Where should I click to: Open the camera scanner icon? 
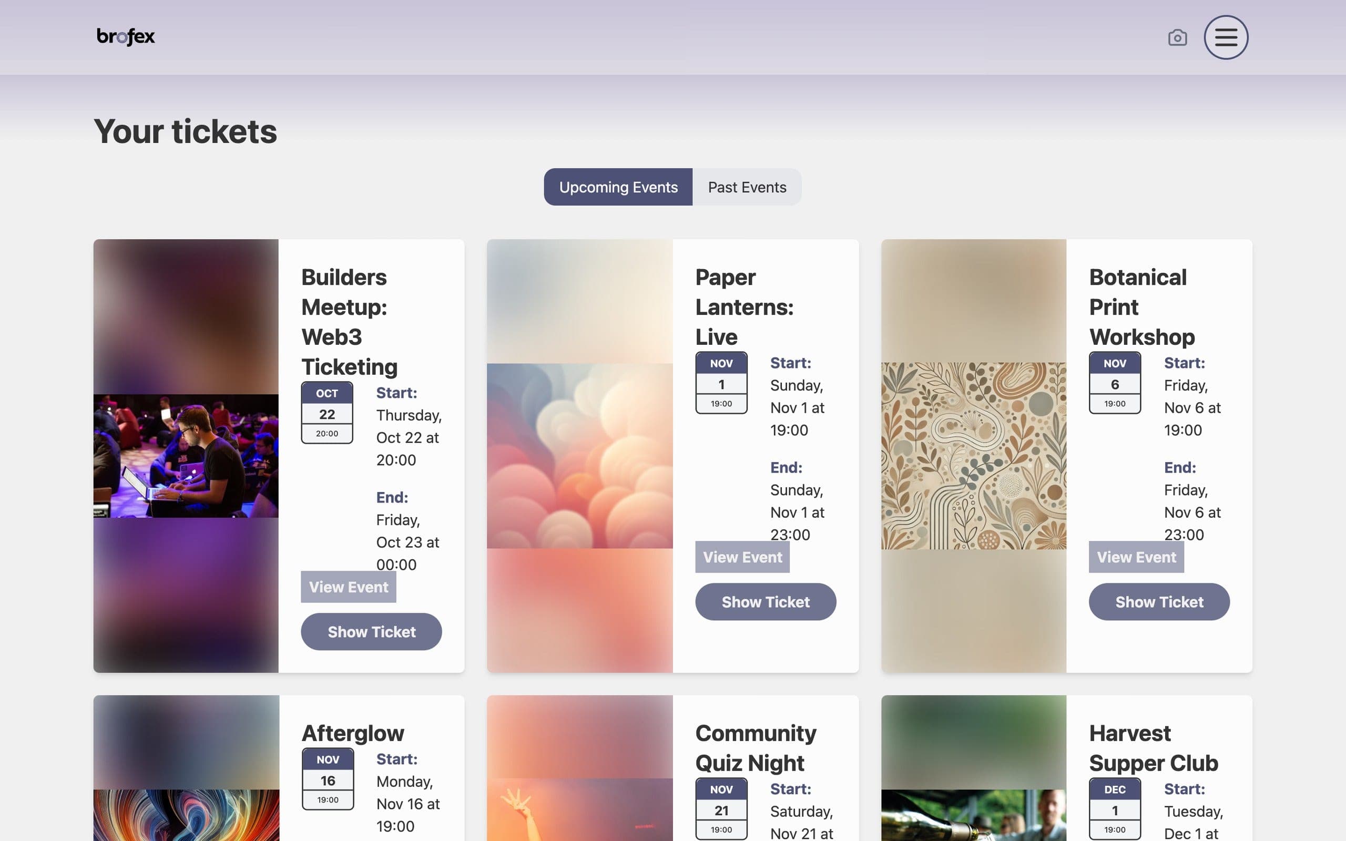pos(1177,37)
